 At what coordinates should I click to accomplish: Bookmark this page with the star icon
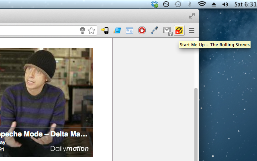(x=91, y=31)
